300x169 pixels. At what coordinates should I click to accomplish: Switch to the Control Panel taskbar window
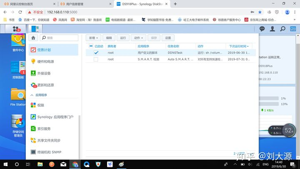point(35,29)
